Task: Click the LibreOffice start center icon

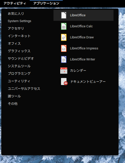Action: (x=64, y=15)
